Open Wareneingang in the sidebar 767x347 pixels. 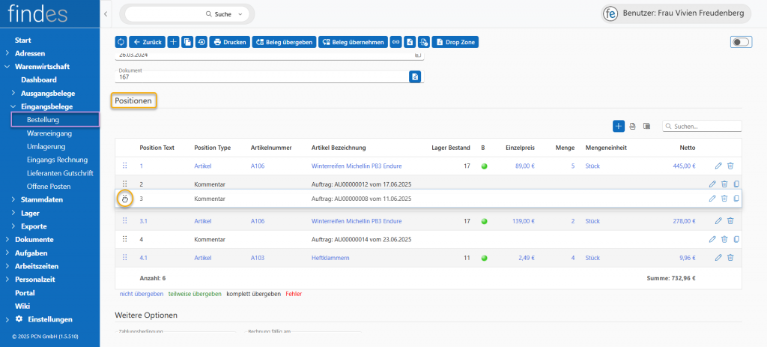[x=49, y=133]
